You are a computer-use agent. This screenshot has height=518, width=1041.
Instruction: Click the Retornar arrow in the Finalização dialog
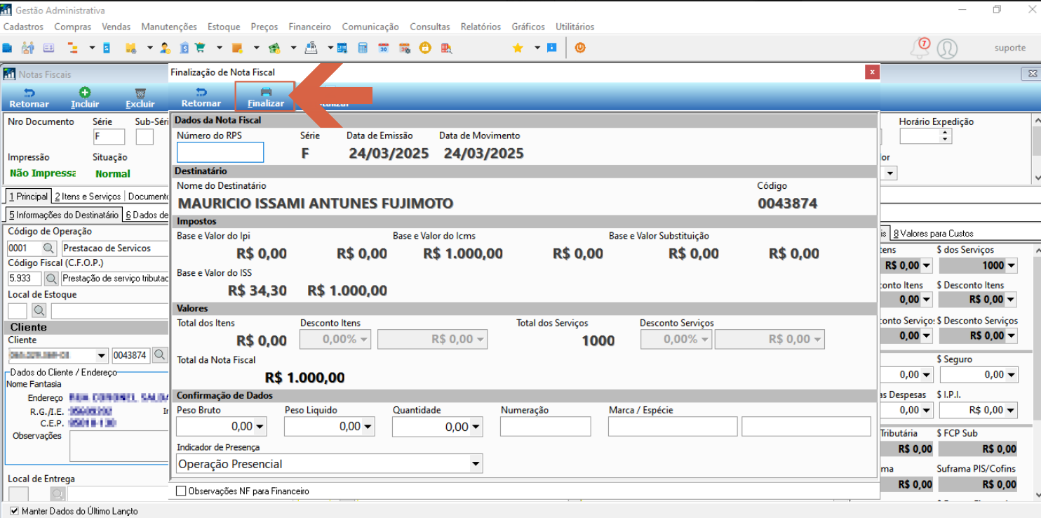pyautogui.click(x=201, y=97)
